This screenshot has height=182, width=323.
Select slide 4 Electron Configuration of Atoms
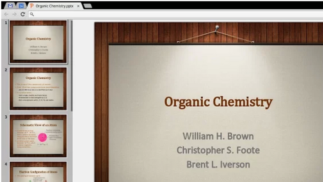pyautogui.click(x=38, y=172)
